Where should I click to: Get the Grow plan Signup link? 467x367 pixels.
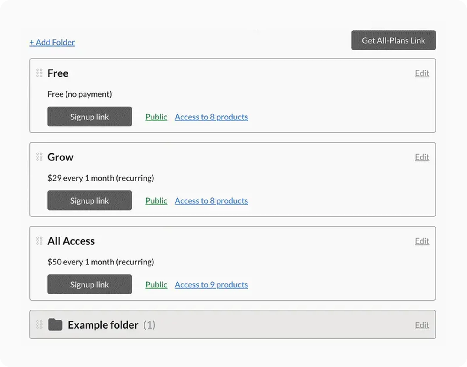click(x=89, y=200)
